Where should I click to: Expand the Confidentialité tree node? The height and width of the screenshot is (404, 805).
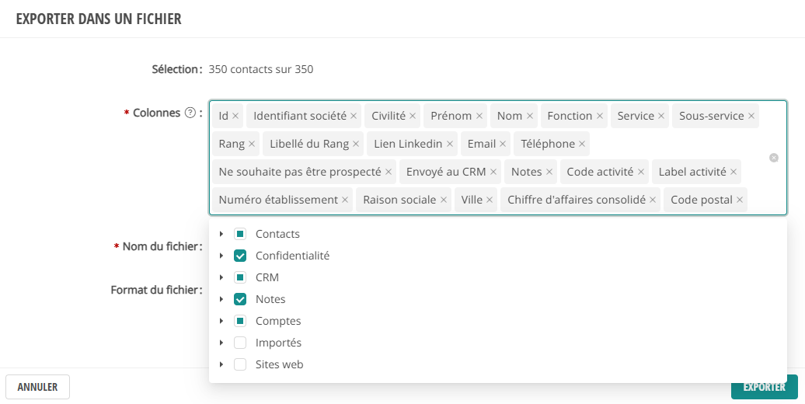point(221,256)
